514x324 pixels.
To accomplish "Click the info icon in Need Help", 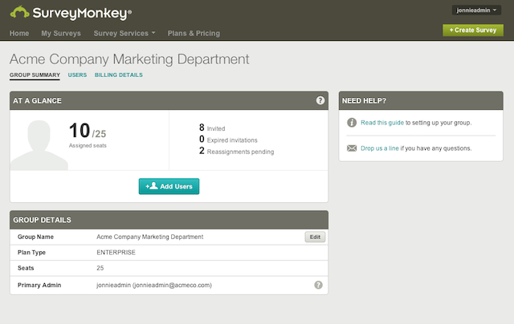I will pos(352,123).
